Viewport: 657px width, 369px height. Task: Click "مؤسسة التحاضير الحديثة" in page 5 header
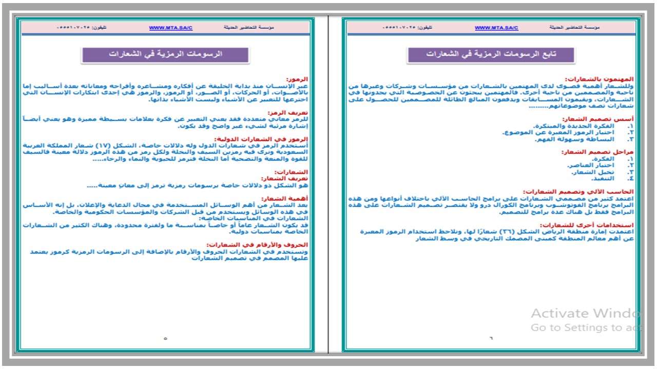pos(249,28)
